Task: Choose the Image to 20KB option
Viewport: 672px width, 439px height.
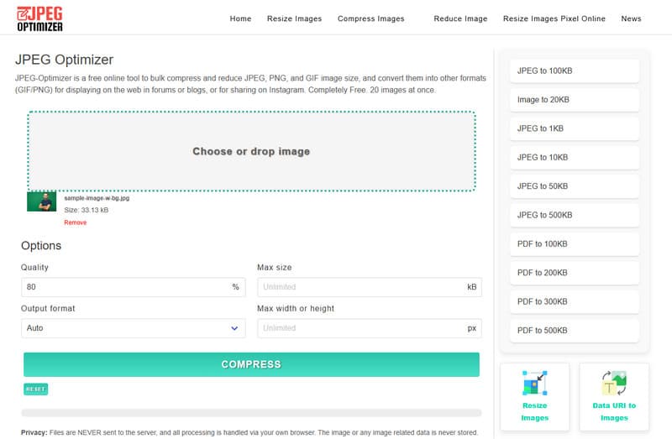Action: [x=575, y=100]
